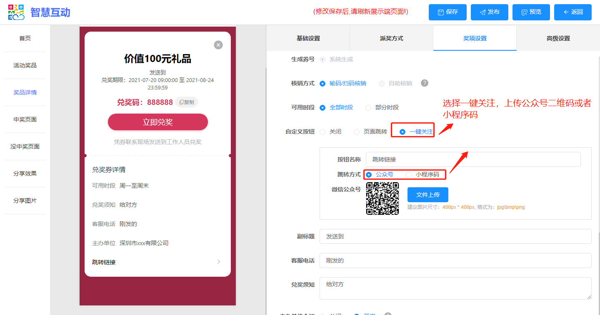
Task: Click the 按钮名称 input field
Action: (473, 159)
